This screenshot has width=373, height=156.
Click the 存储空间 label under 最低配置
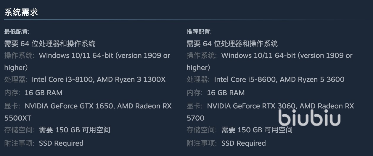19,130
